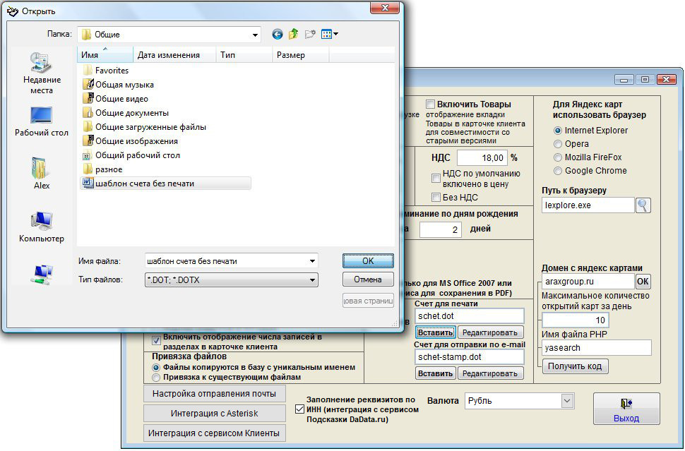Viewport: 685px width, 451px height.
Task: Select the Internet Explorer radio button
Action: [x=557, y=131]
